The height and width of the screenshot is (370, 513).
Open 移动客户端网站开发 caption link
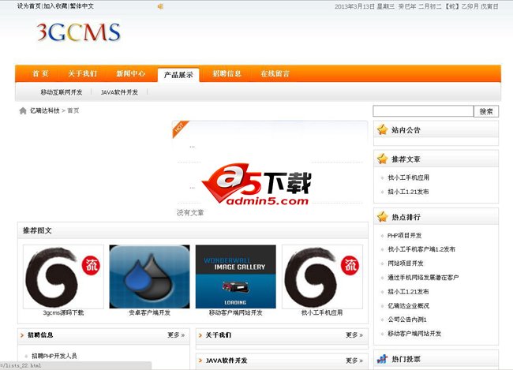point(235,312)
